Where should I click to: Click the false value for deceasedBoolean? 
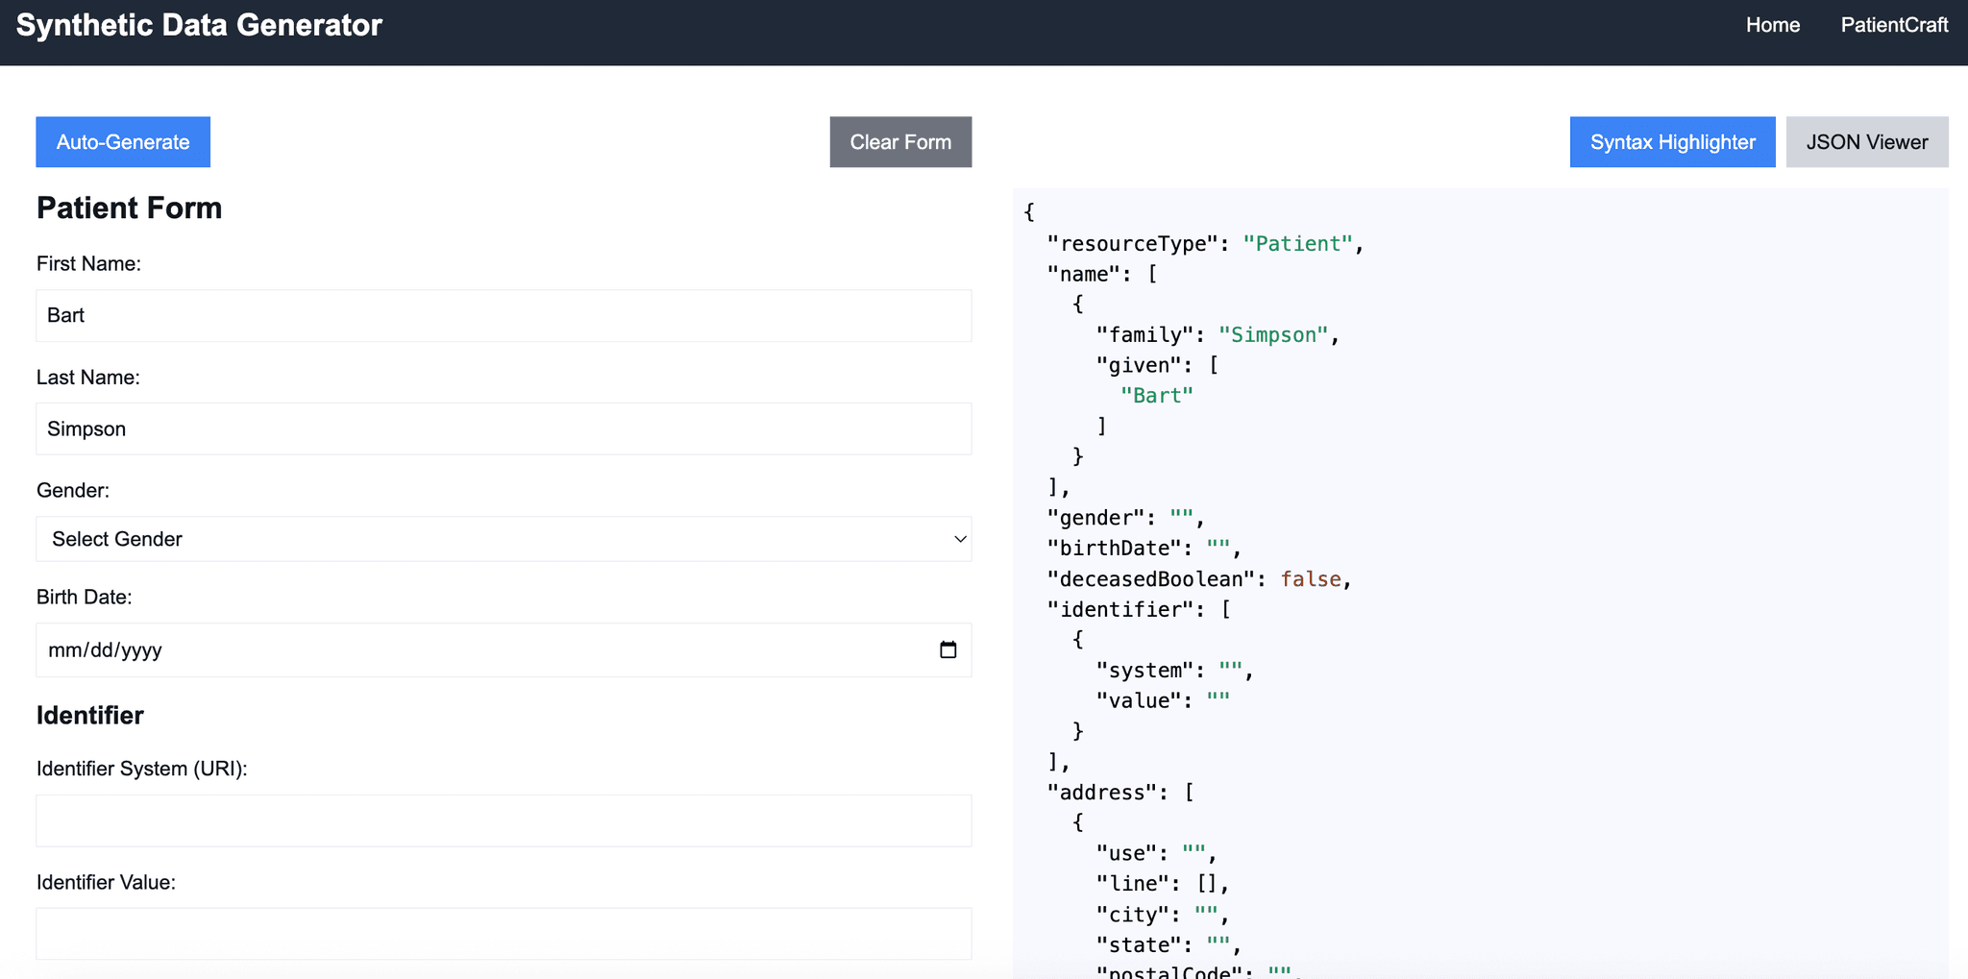coord(1310,578)
